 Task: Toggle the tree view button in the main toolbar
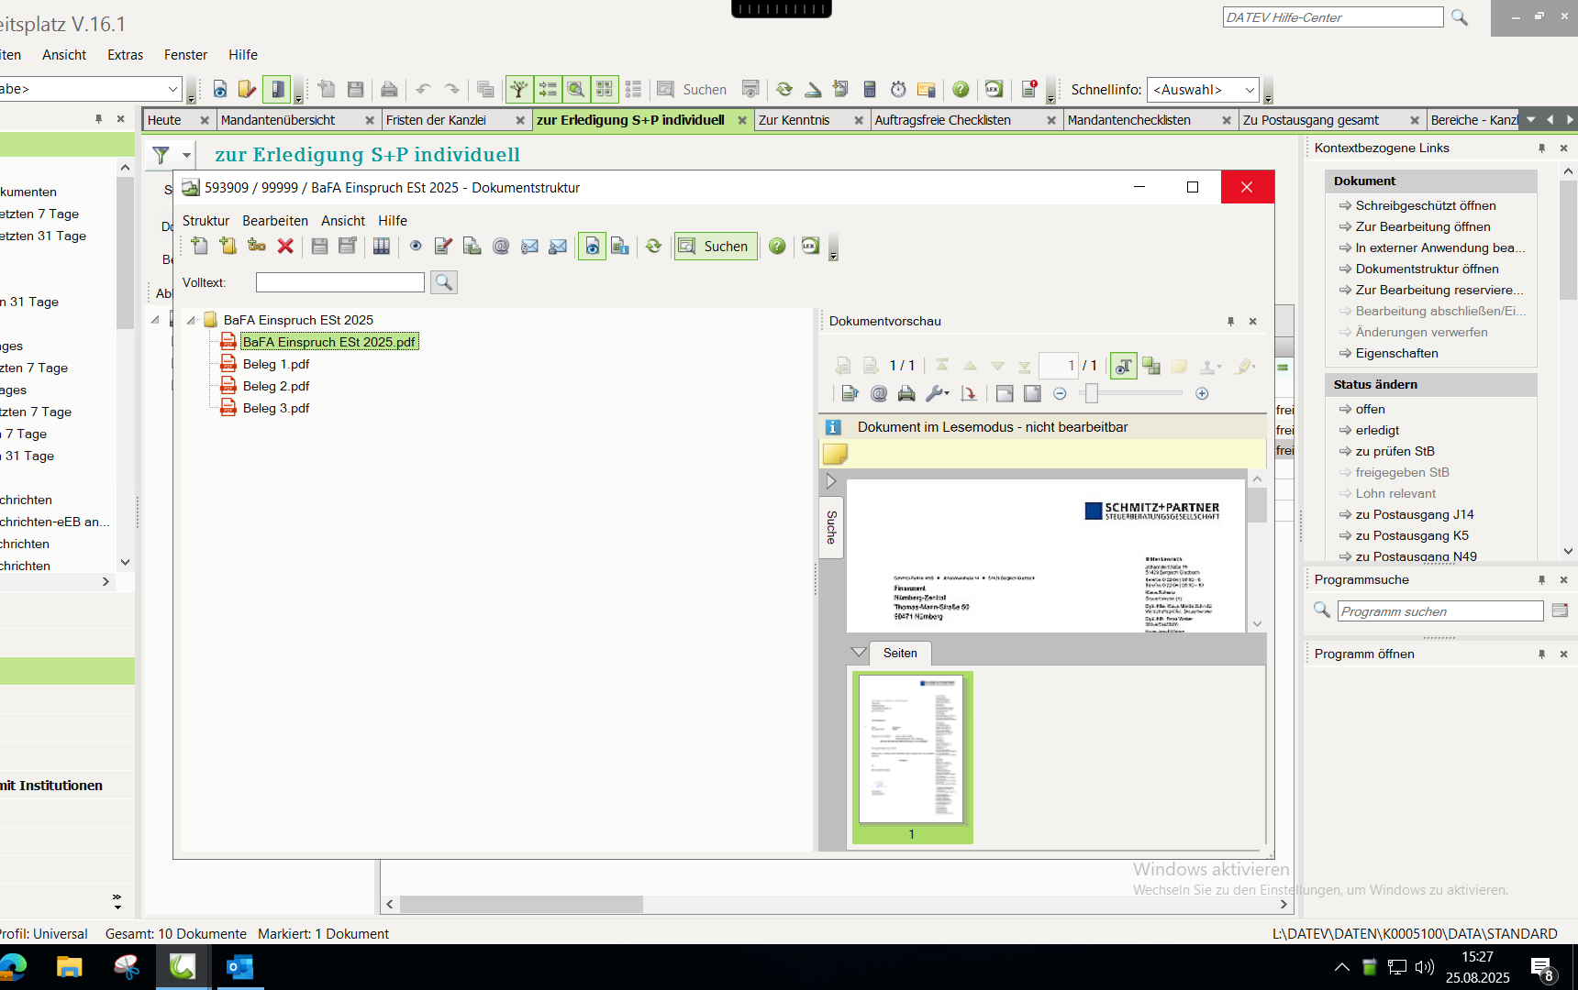[519, 89]
